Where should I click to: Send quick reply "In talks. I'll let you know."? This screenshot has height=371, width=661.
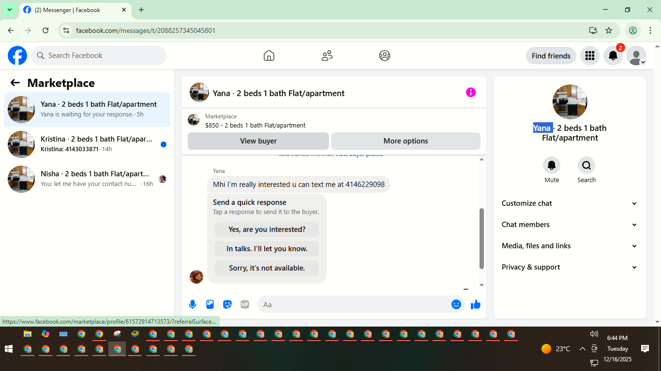click(267, 249)
